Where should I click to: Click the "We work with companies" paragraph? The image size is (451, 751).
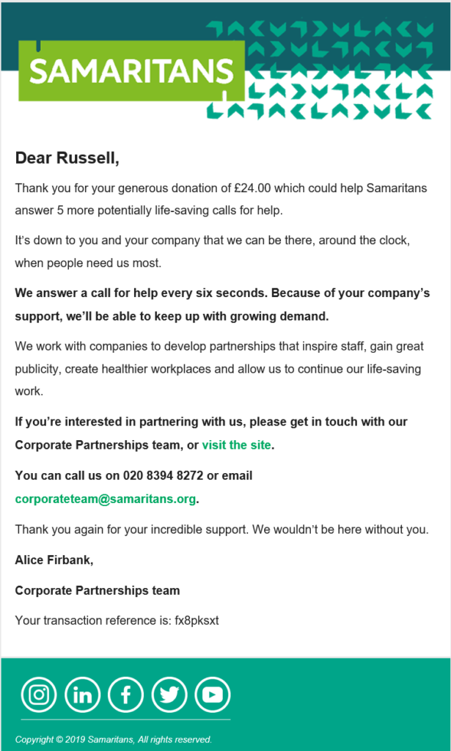click(218, 369)
